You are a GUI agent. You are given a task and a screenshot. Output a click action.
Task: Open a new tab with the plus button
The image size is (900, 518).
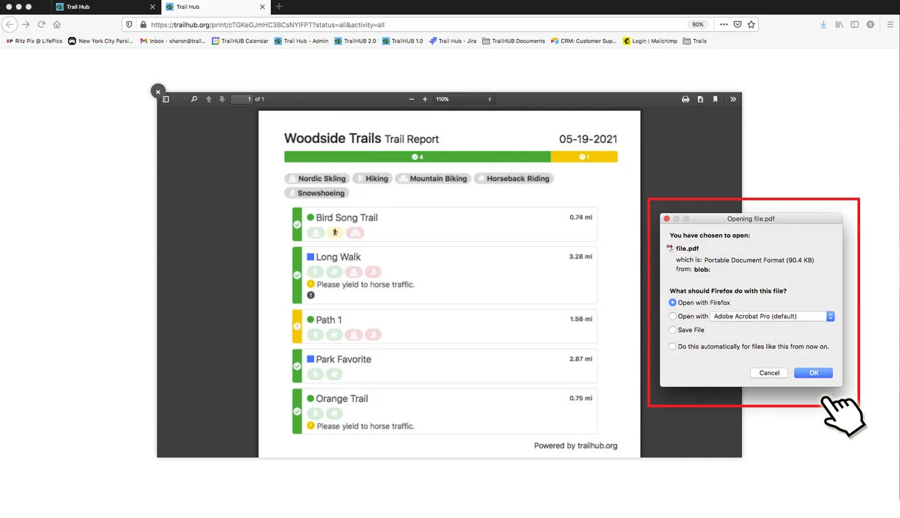pos(279,7)
